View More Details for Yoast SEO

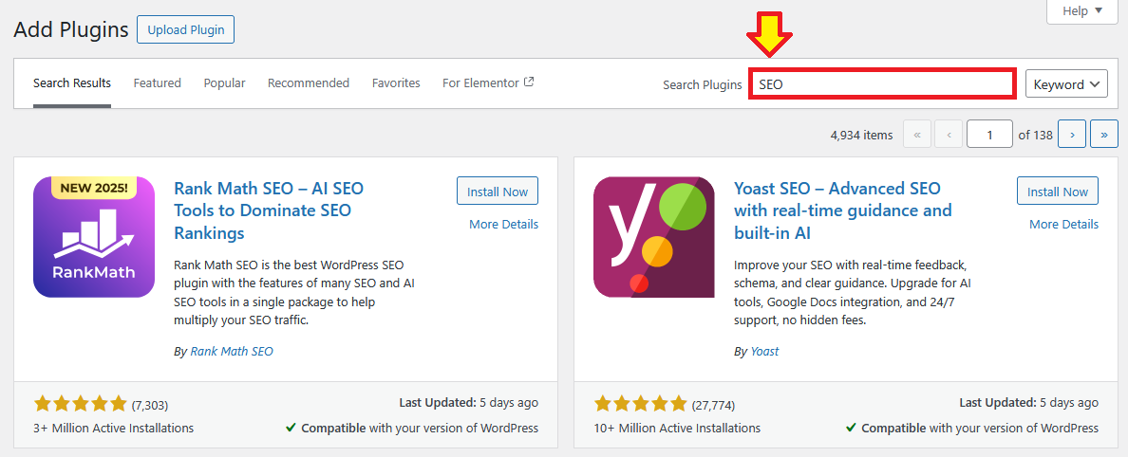pos(1063,225)
